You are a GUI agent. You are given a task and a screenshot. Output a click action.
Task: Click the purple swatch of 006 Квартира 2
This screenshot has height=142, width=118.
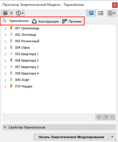(11, 60)
